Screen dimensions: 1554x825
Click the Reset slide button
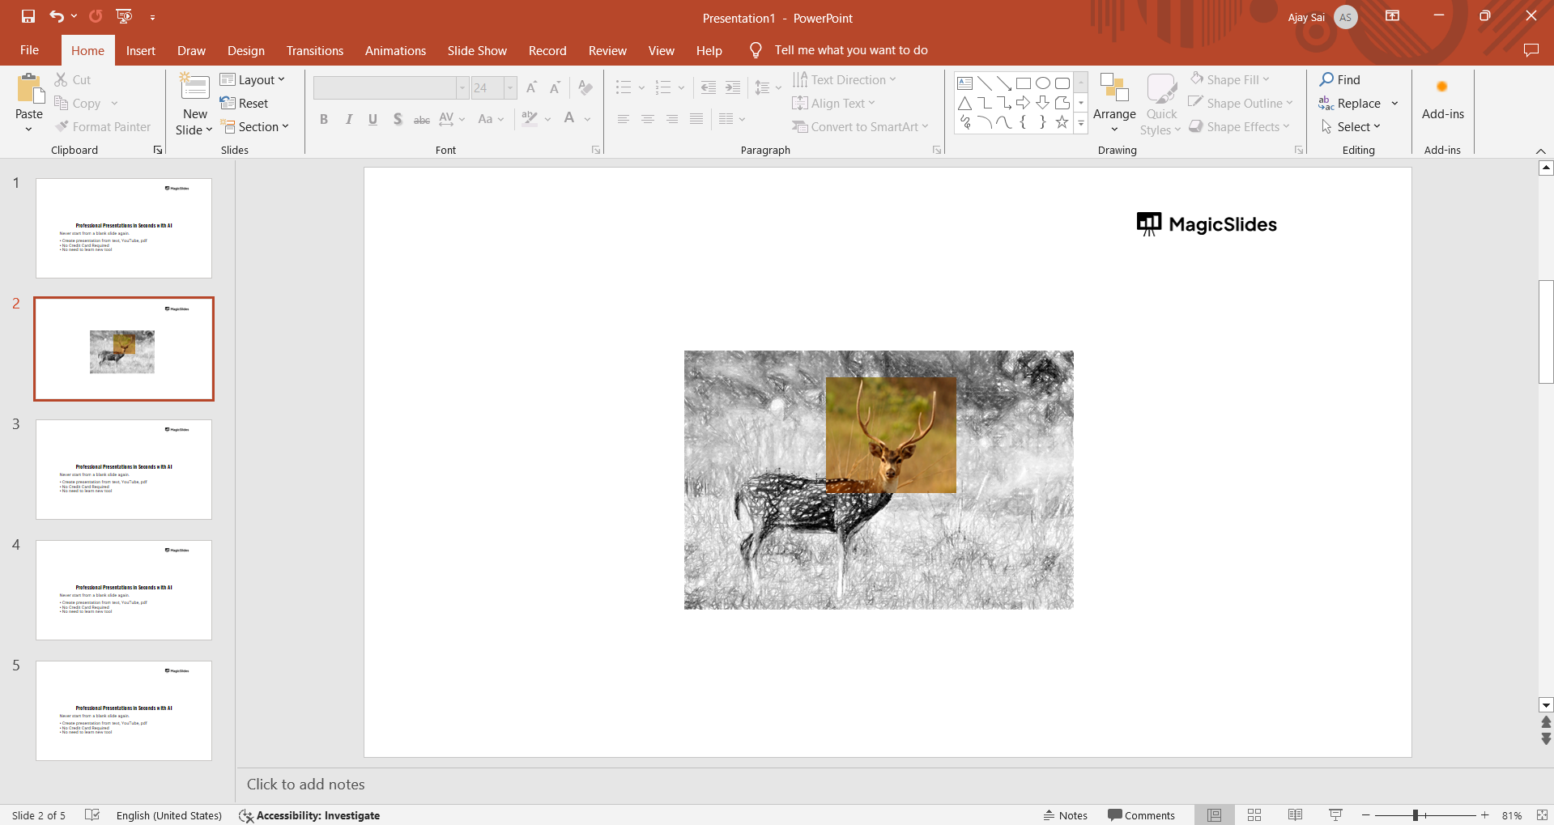pyautogui.click(x=245, y=104)
